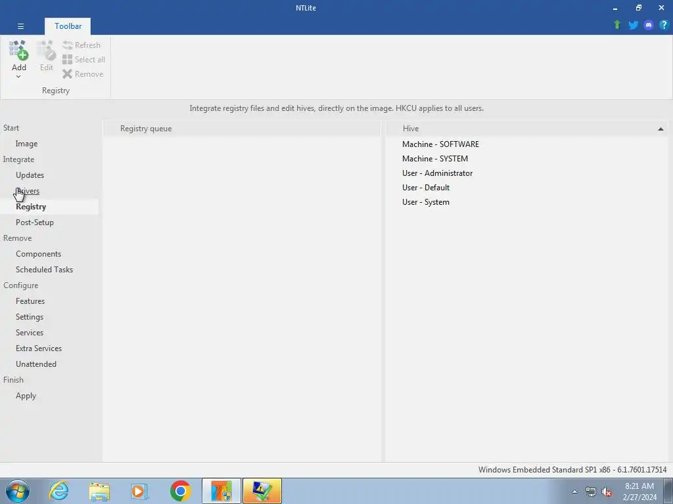The height and width of the screenshot is (504, 673).
Task: Open the Features page
Action: point(30,301)
